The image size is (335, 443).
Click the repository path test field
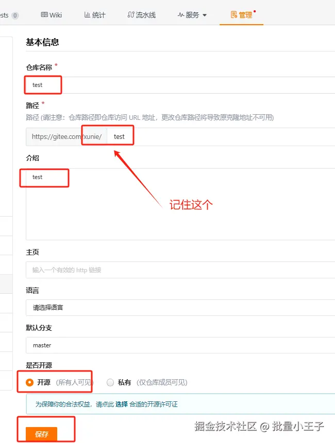[x=221, y=137]
